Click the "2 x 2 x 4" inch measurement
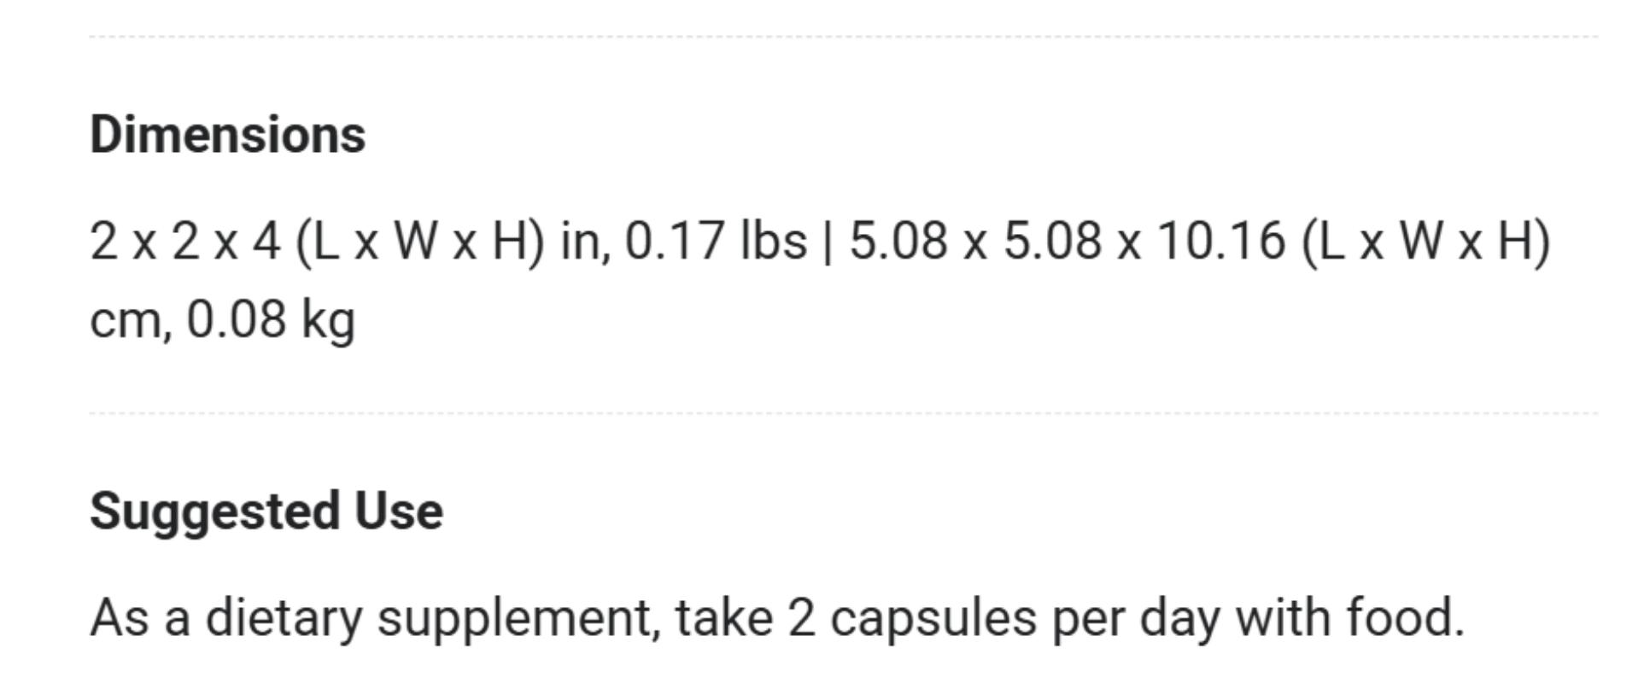Image resolution: width=1650 pixels, height=683 pixels. click(184, 241)
